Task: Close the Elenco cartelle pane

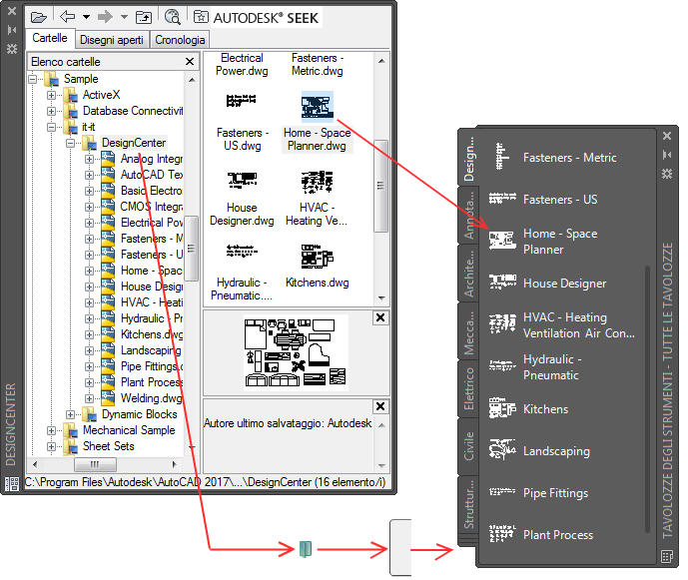Action: [190, 62]
